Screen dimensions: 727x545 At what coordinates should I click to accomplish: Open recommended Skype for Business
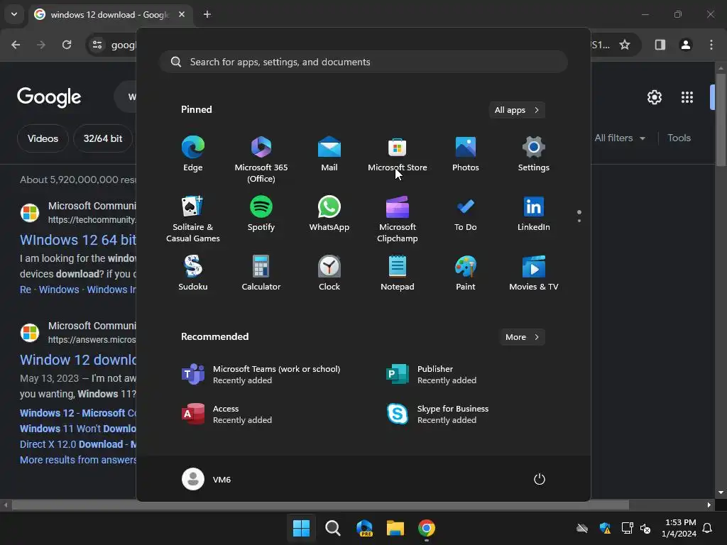click(437, 414)
